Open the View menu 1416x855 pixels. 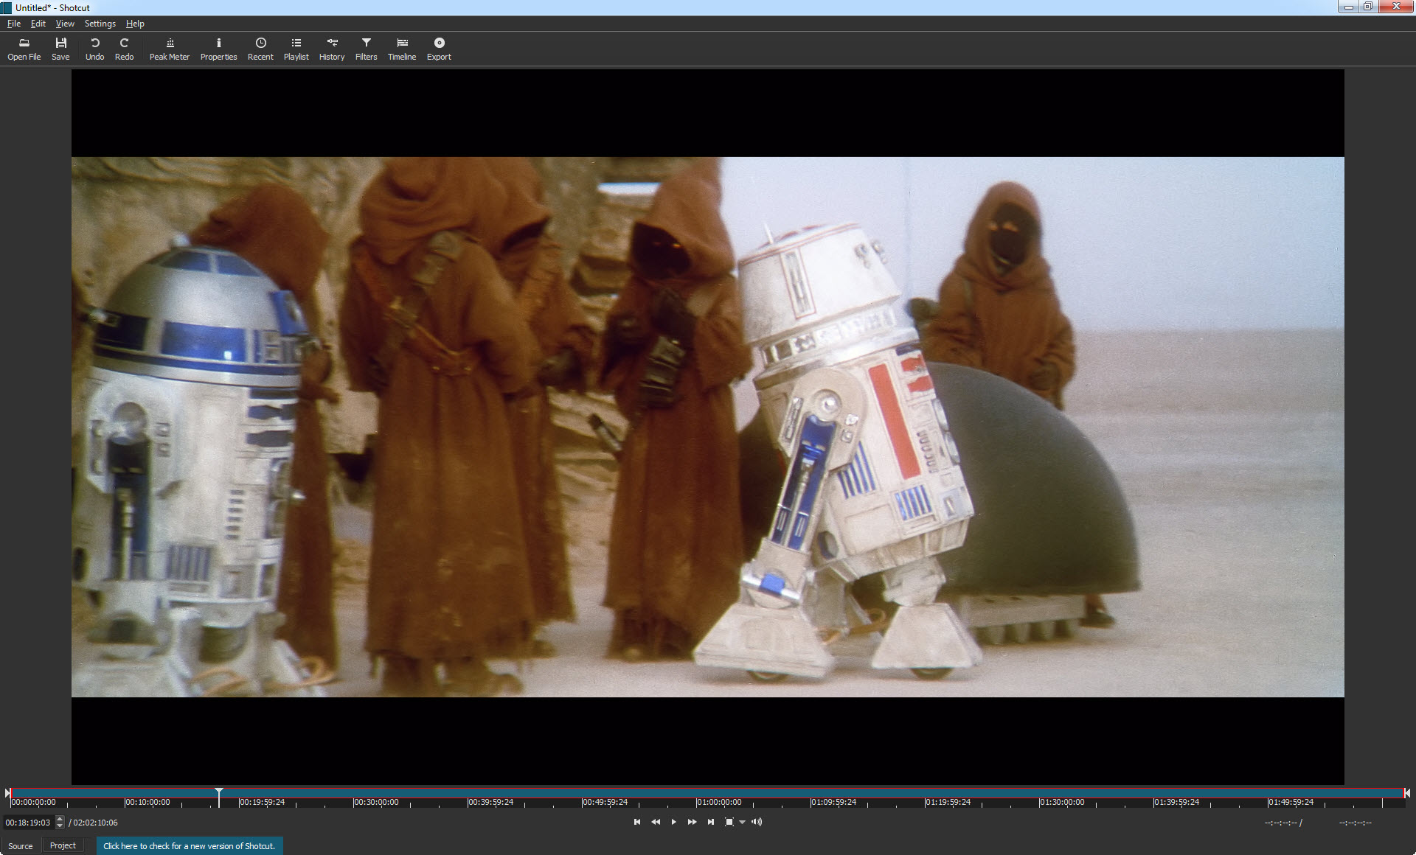[65, 24]
